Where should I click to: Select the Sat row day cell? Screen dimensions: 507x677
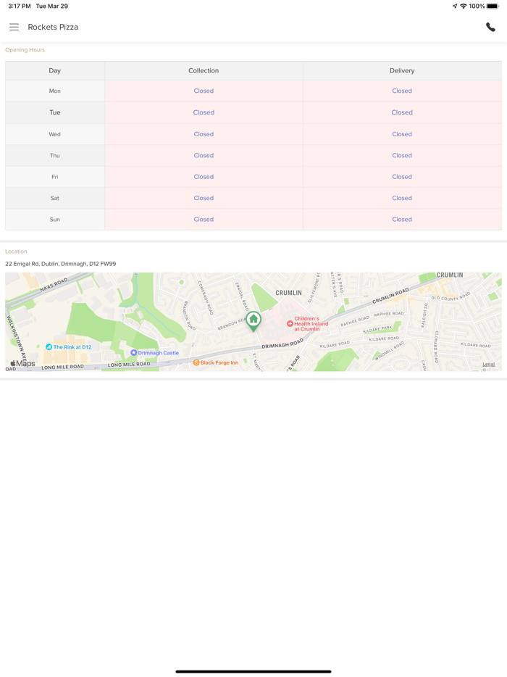point(55,198)
